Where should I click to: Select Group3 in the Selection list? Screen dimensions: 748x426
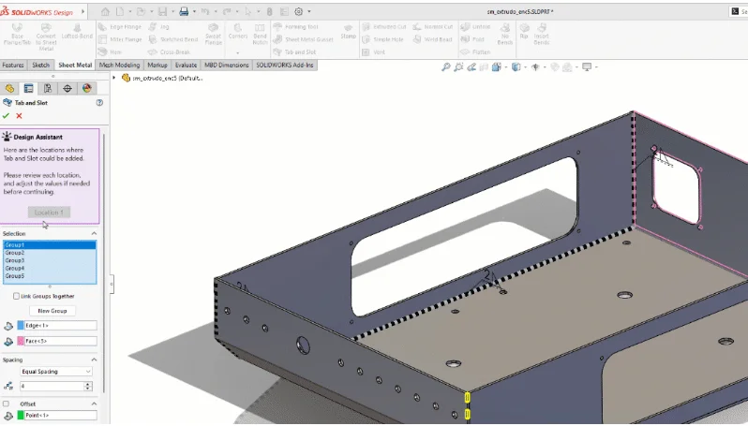point(15,260)
